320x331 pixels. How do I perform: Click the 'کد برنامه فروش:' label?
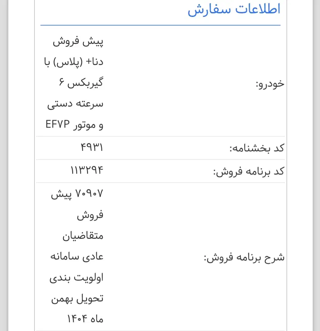tap(249, 171)
